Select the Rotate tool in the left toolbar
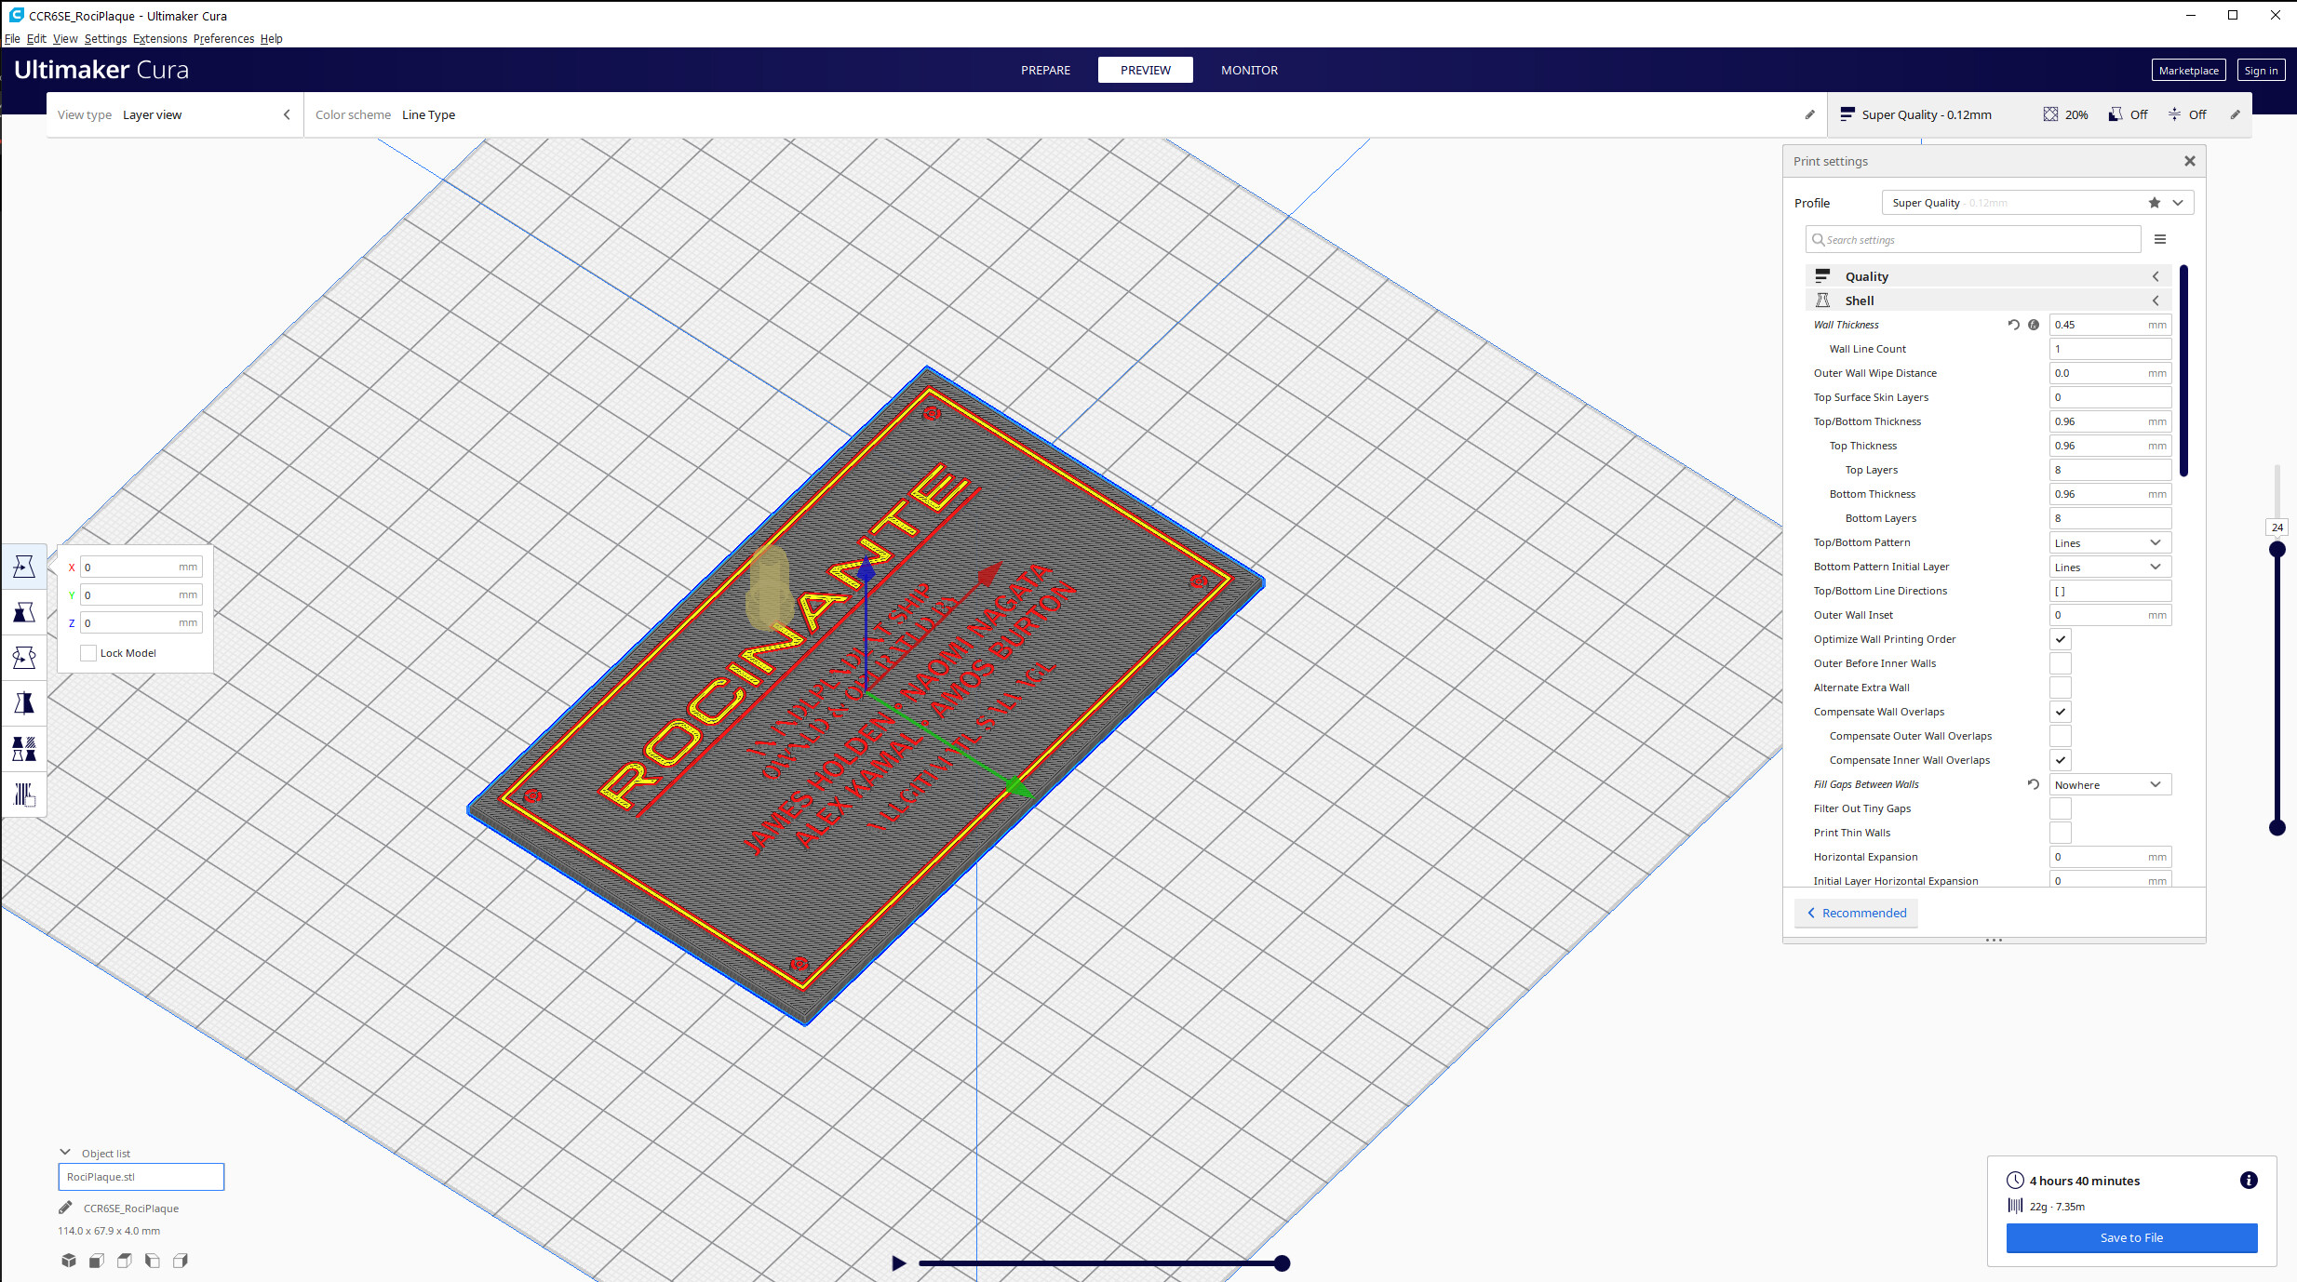This screenshot has width=2297, height=1282. pos(24,658)
